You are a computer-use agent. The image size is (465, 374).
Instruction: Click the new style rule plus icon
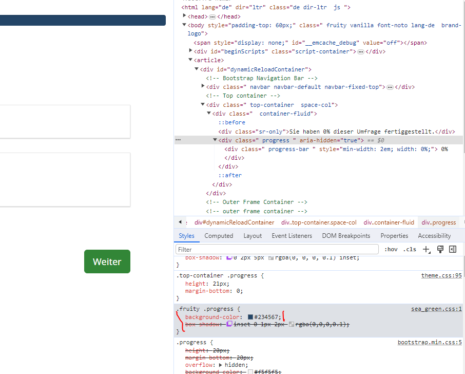tap(426, 249)
